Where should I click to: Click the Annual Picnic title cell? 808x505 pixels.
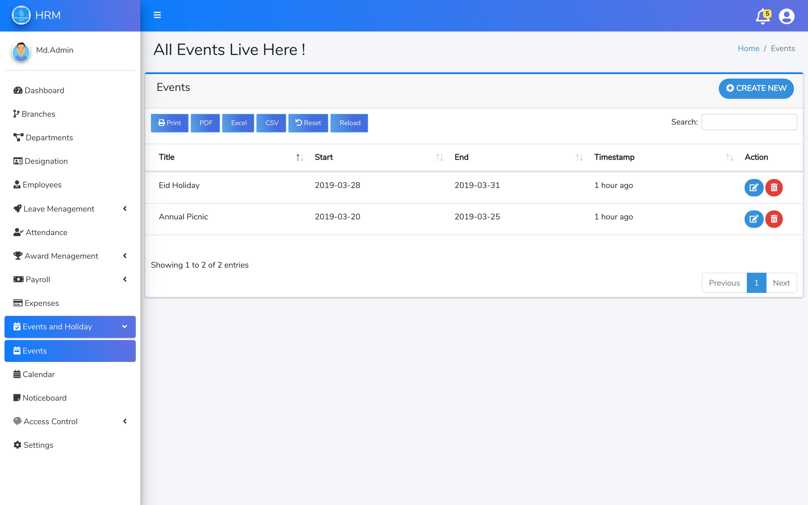click(183, 217)
